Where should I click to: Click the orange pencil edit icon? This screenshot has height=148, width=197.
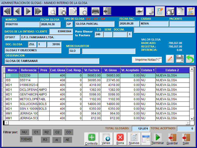pos(170,59)
